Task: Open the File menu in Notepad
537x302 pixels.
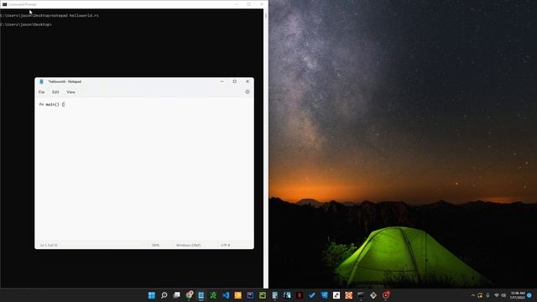Action: coord(41,92)
